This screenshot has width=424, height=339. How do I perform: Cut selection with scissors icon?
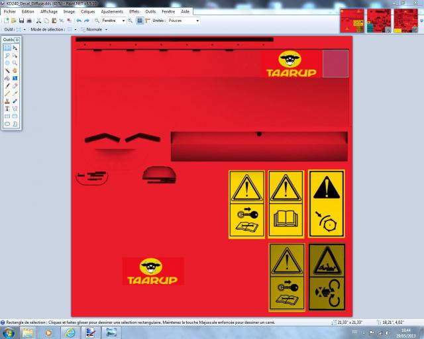click(38, 21)
